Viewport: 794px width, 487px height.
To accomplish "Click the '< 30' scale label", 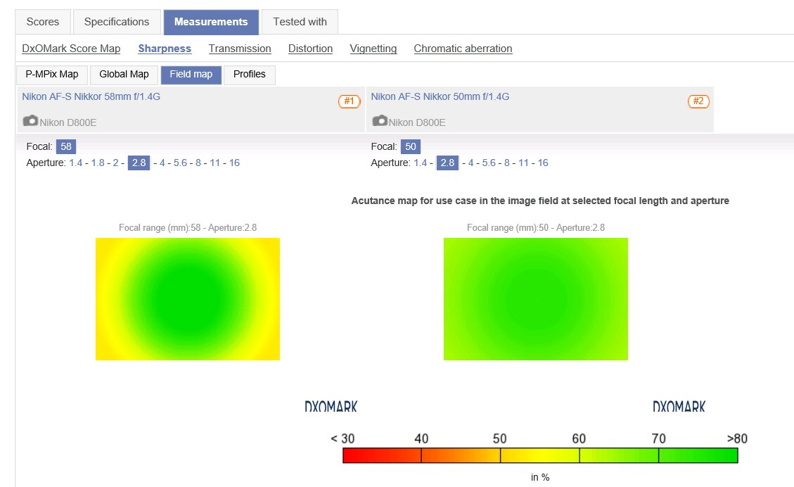I will coord(342,438).
